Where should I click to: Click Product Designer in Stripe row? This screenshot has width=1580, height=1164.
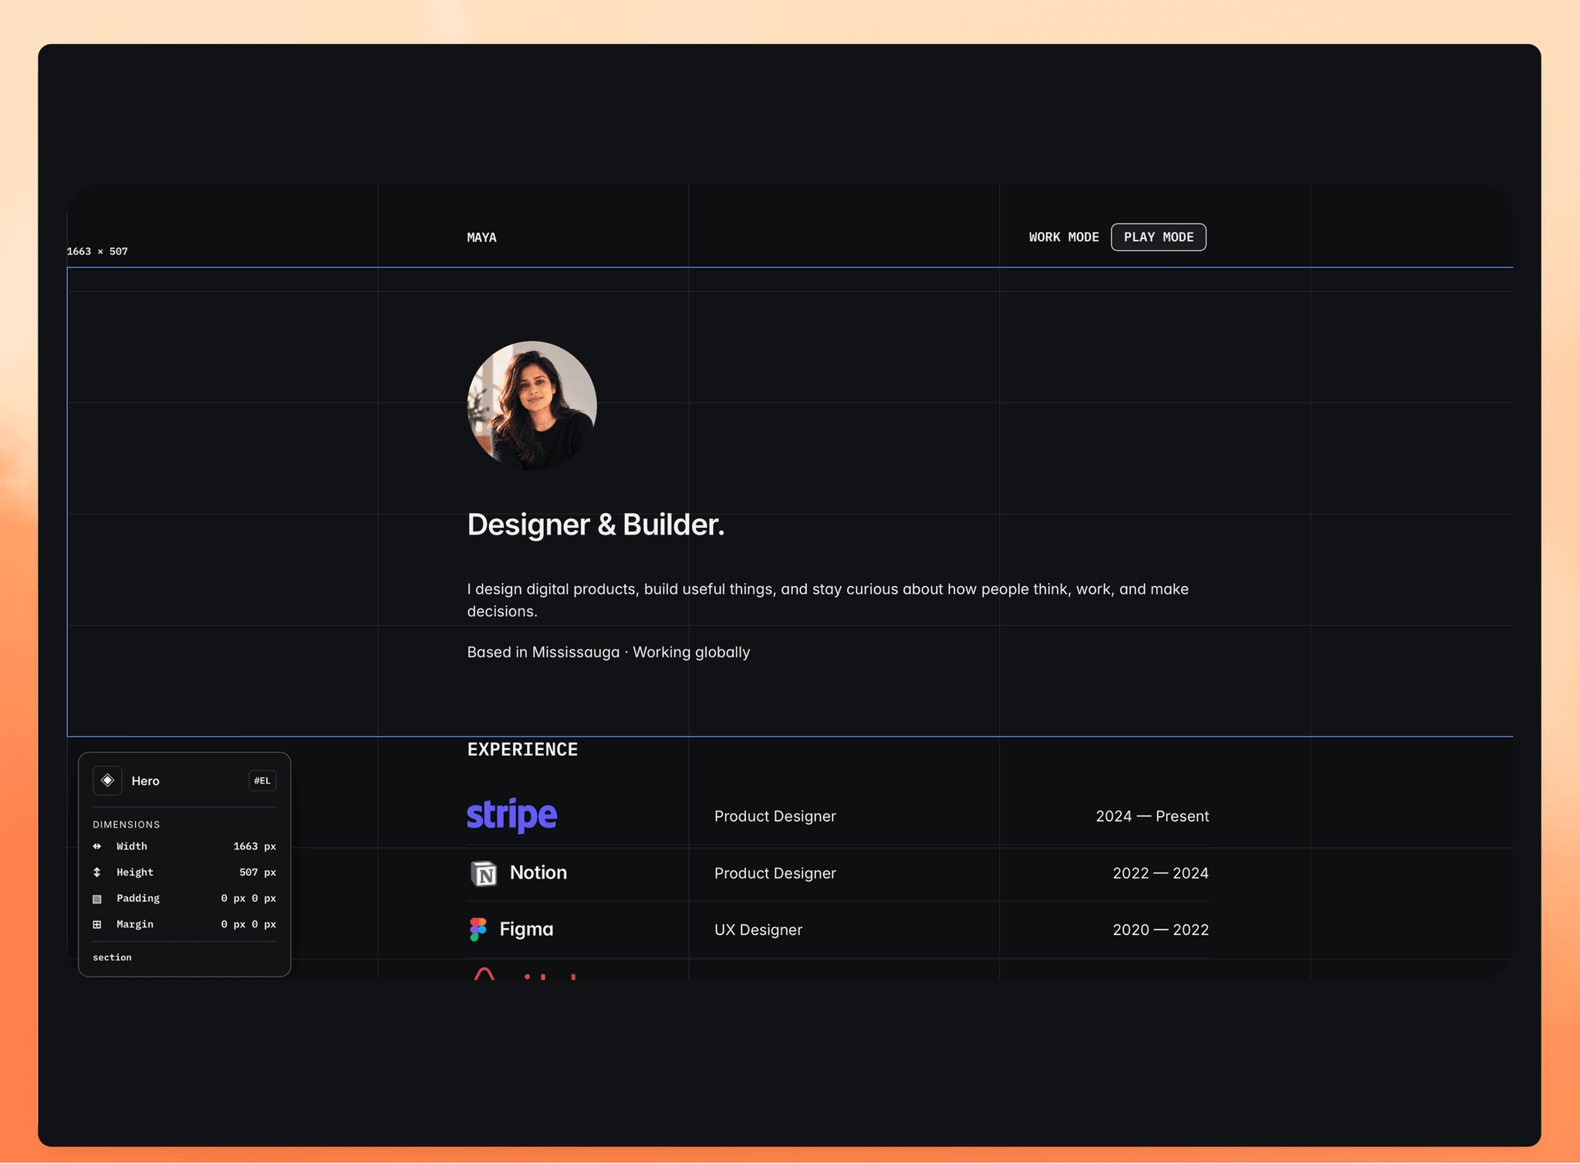[775, 816]
